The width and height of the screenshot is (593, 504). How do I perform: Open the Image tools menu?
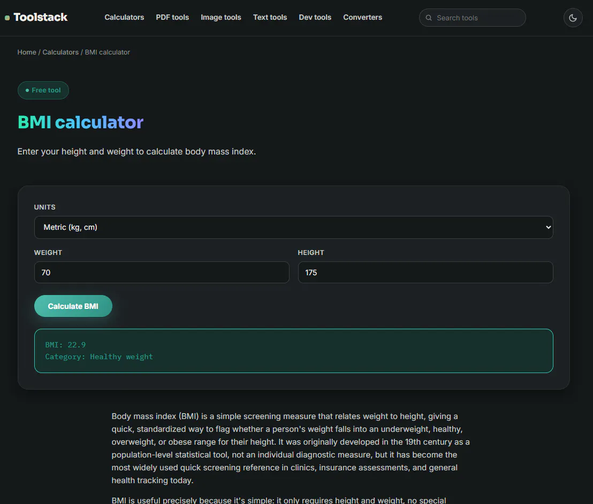coord(221,18)
